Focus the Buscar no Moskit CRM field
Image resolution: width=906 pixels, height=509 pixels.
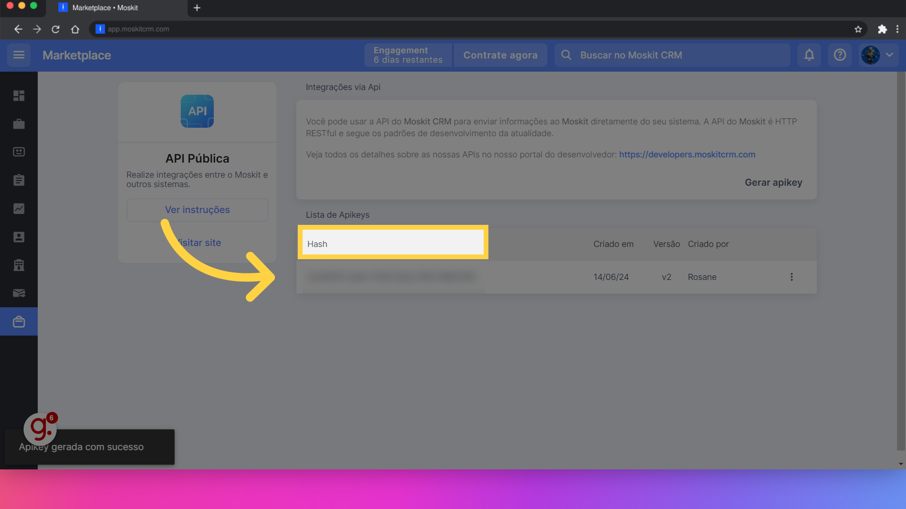coord(672,55)
